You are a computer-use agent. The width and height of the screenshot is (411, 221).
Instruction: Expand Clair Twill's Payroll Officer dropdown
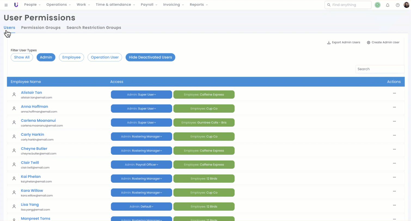[x=141, y=165]
